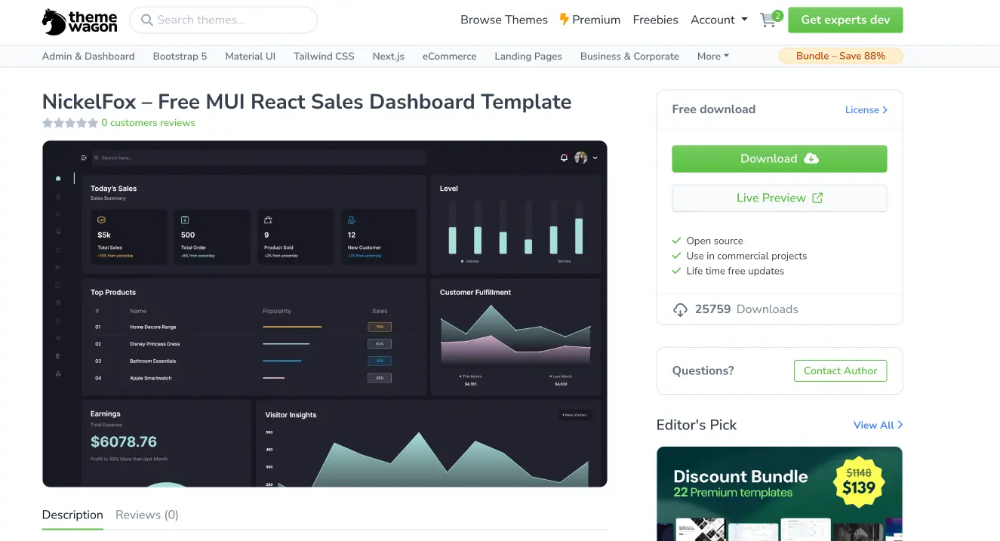Select the Bootstrap 5 category

click(180, 56)
